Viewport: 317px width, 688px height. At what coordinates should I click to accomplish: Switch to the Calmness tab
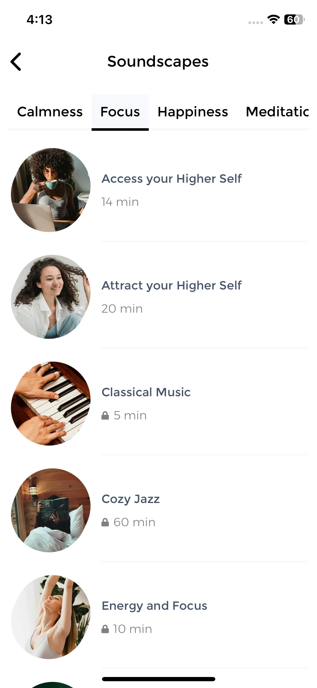click(50, 112)
